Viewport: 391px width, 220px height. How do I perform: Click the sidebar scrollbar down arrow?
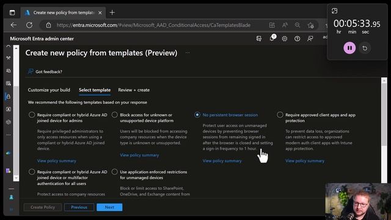tap(16, 178)
